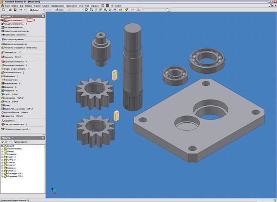
Task: Expand the Шпонка:1 tree node
Action: tap(2, 168)
